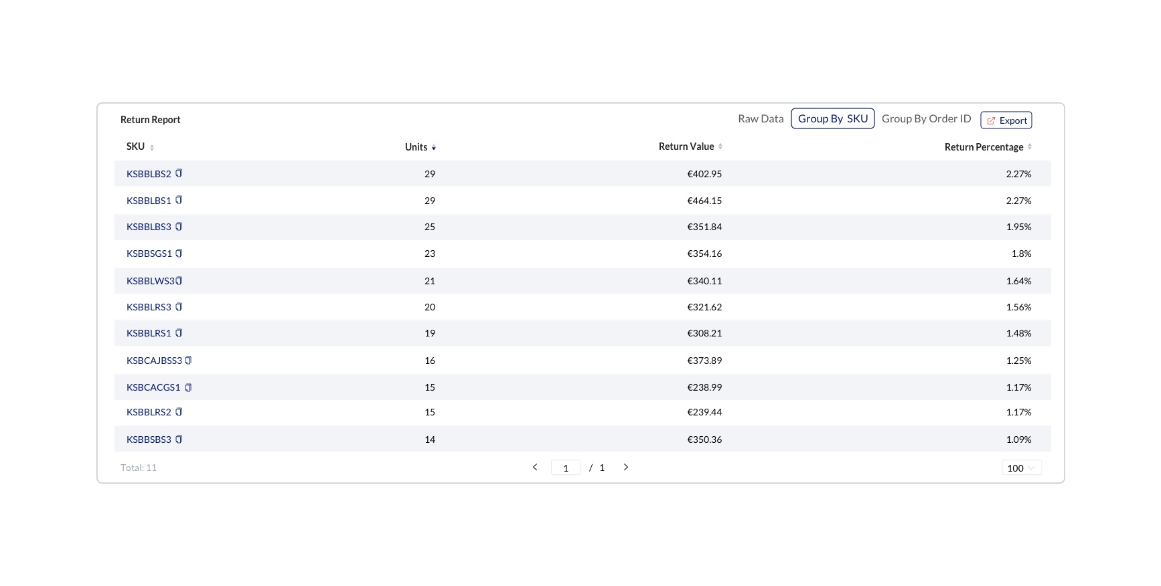This screenshot has width=1161, height=586.
Task: Open SKU link KSBBLRS3
Action: (149, 307)
